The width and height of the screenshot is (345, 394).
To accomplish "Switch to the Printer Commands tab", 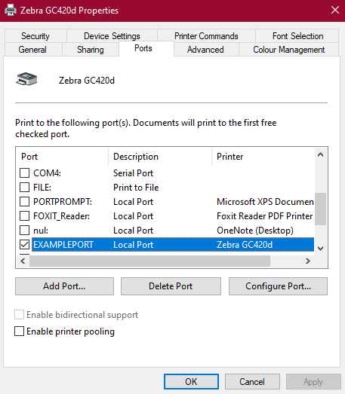I will click(x=206, y=36).
